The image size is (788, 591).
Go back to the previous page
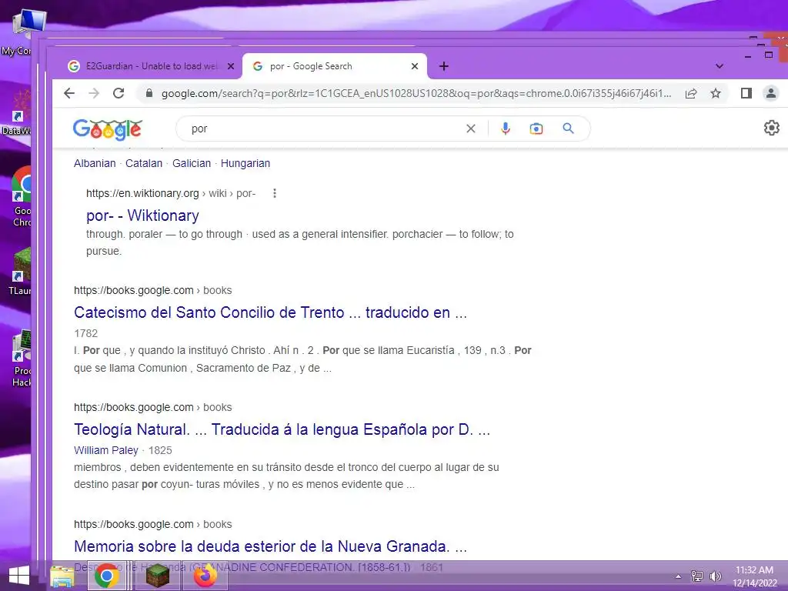(69, 93)
